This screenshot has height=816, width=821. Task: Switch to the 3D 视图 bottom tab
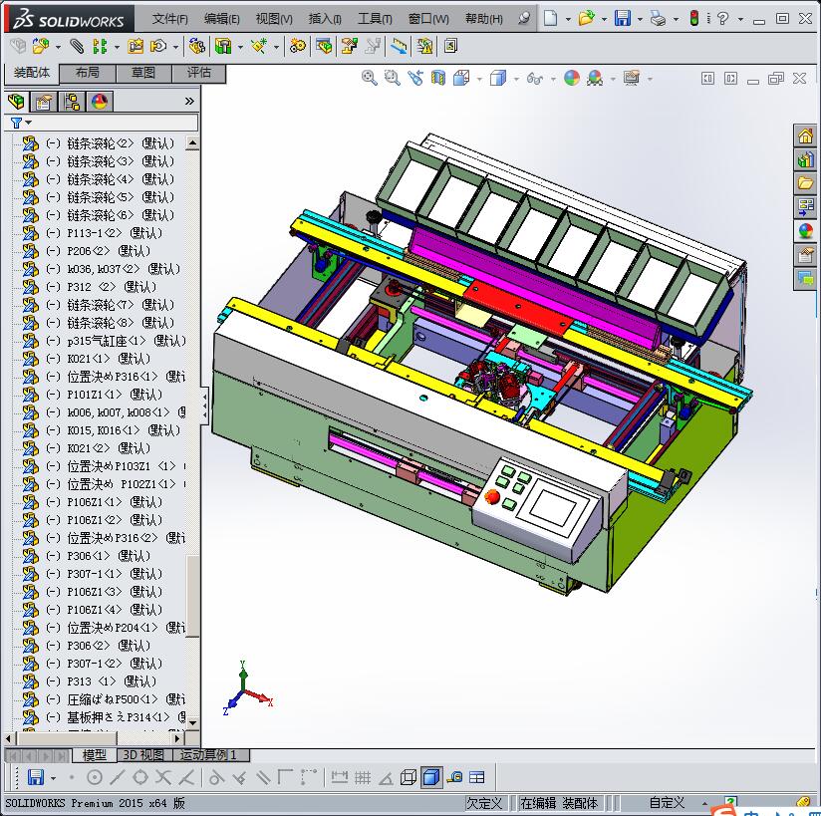pos(143,755)
